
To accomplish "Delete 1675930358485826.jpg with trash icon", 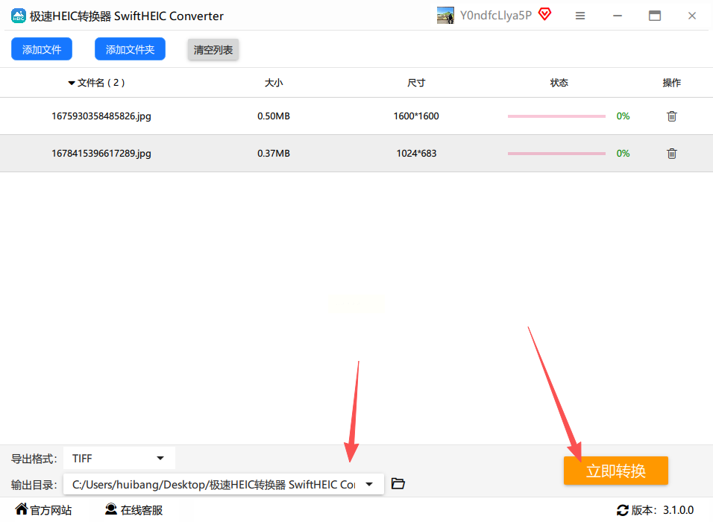I will click(x=672, y=116).
